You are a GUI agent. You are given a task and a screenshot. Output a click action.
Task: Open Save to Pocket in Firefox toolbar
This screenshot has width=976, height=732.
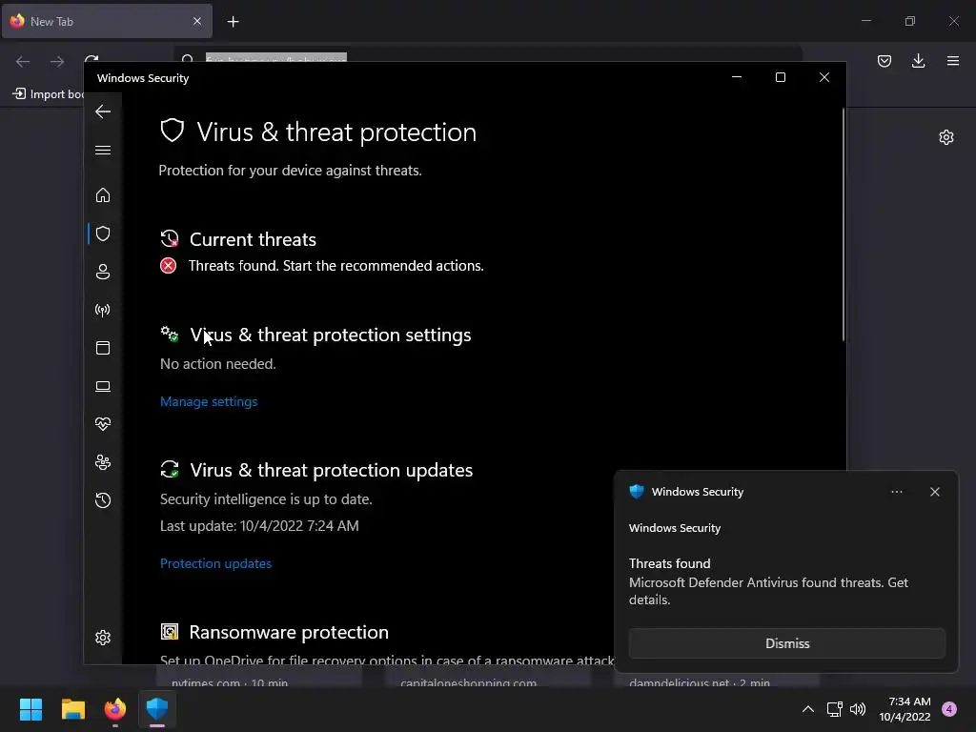[x=884, y=61]
